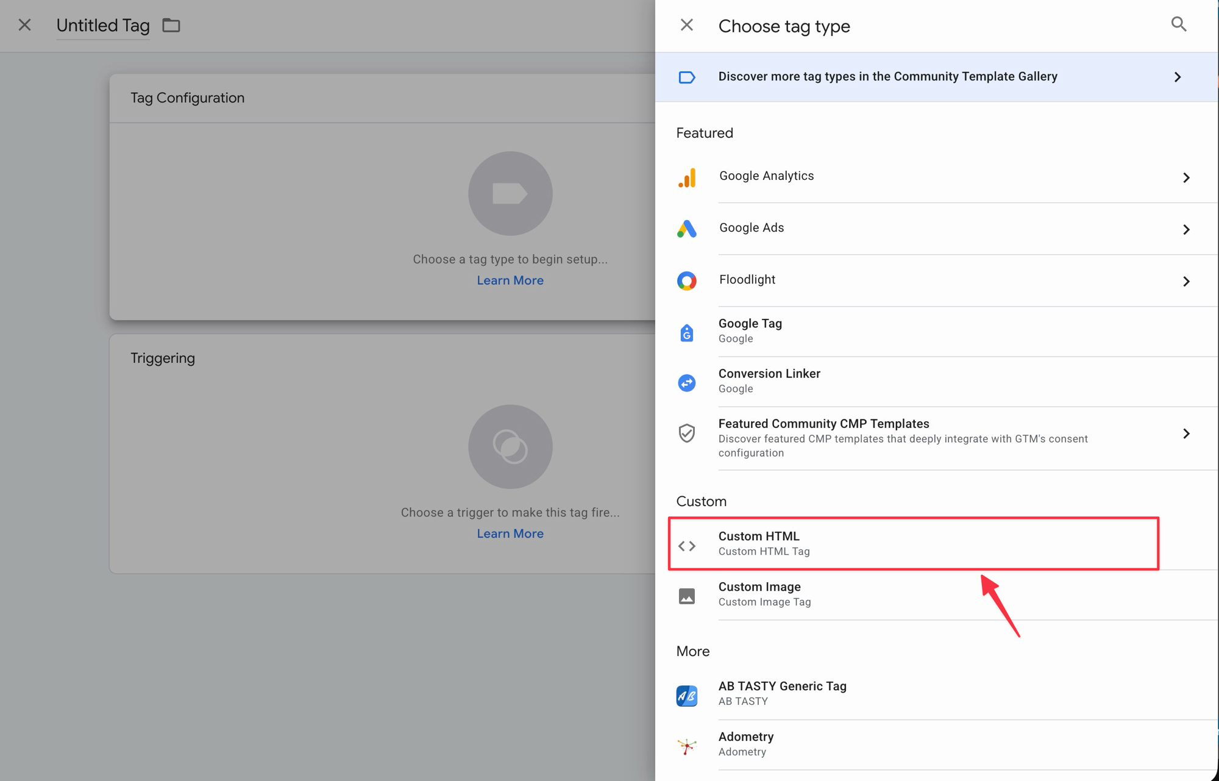Click the Tag Configuration placeholder circle
This screenshot has height=781, width=1219.
click(510, 194)
